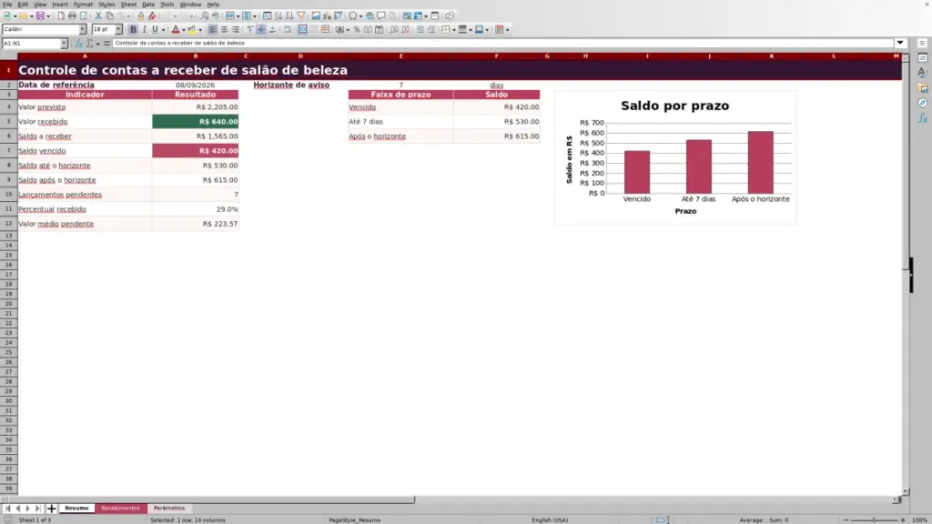Open the Sheet menu

coord(128,5)
